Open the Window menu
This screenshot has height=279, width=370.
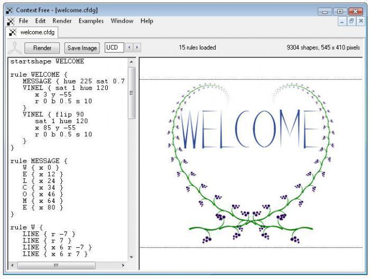[122, 21]
